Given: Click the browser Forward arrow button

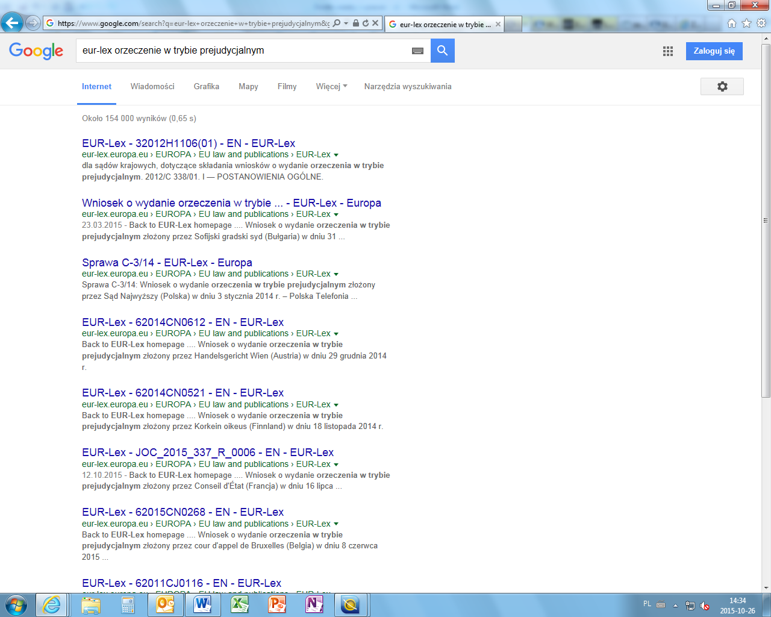Looking at the screenshot, I should click(33, 23).
